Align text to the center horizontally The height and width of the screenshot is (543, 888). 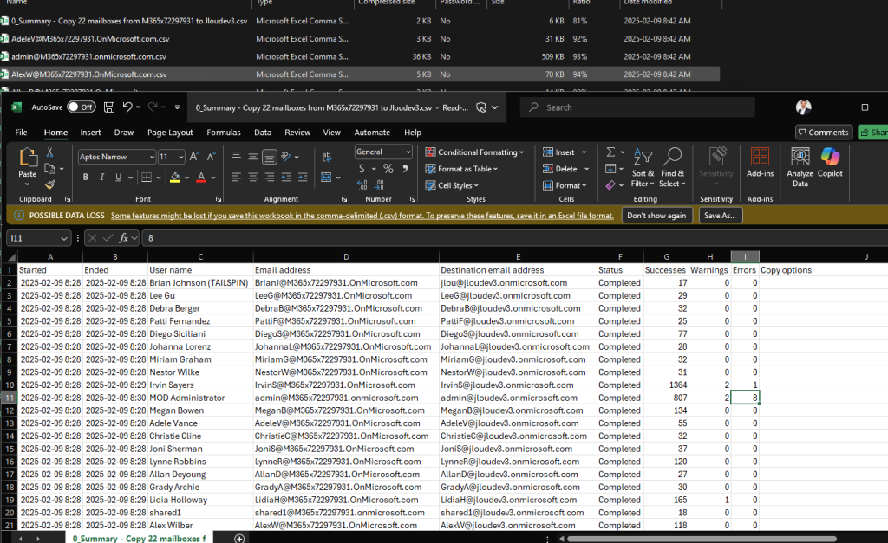point(252,177)
